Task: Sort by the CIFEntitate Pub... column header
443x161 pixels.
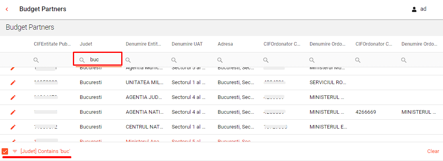Action: point(52,44)
